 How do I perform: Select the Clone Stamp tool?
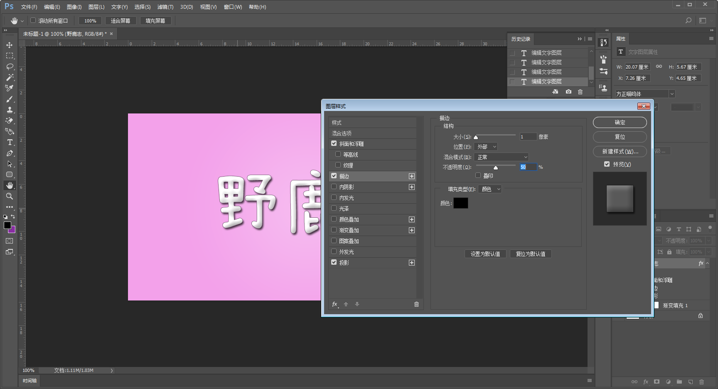(10, 110)
